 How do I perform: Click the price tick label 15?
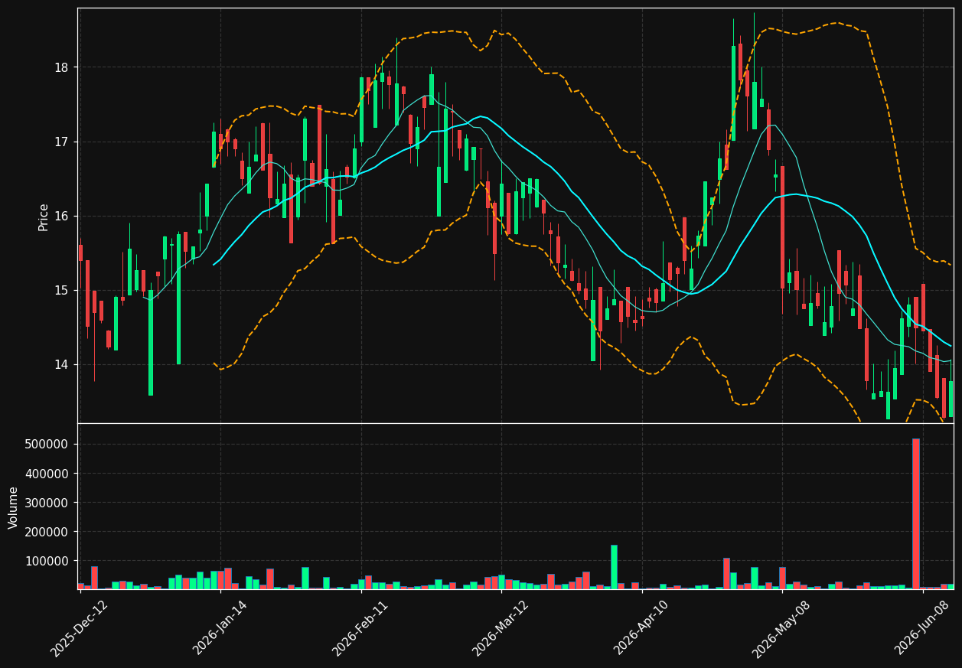point(61,290)
